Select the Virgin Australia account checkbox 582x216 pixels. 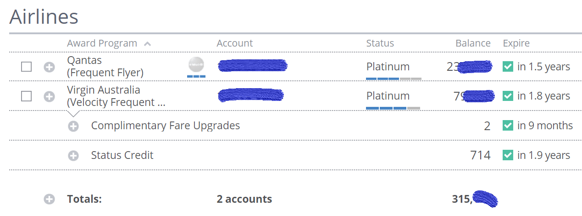tap(27, 96)
